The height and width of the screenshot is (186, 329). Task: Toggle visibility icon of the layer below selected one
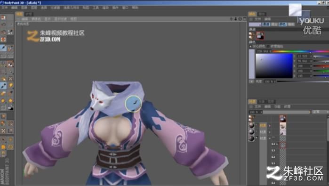(x=273, y=150)
